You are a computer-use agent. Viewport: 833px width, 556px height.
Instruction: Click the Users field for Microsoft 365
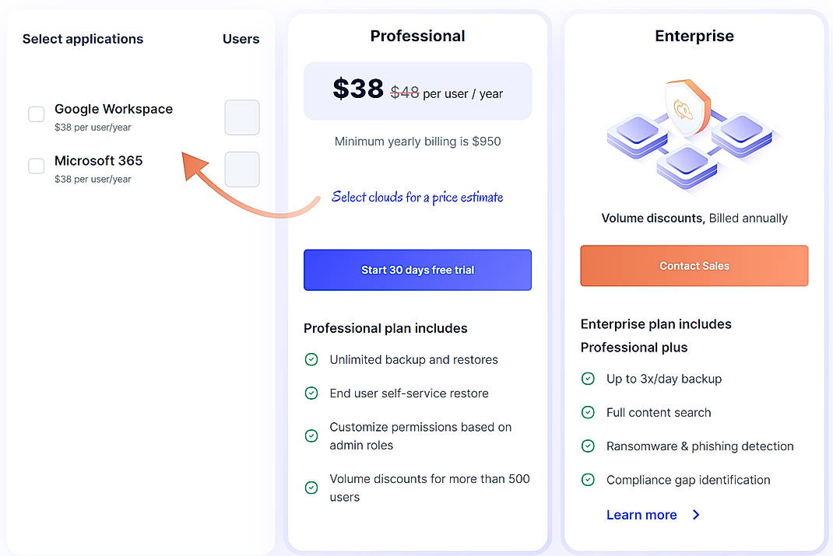click(241, 170)
